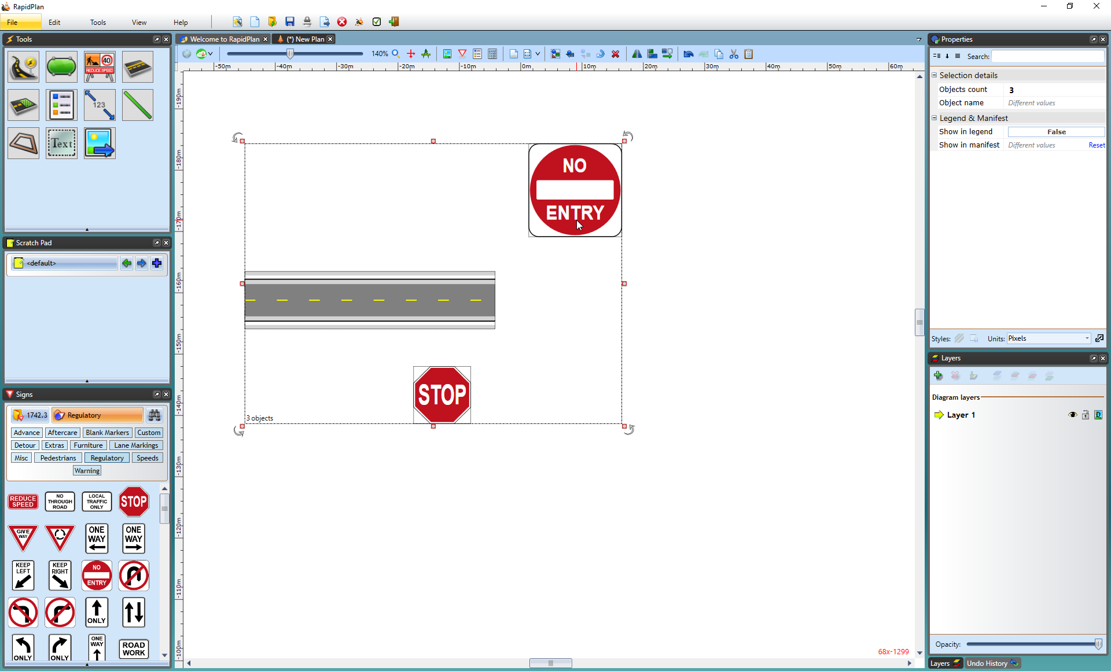Add new scratch pad with blue plus
This screenshot has height=671, width=1111.
(x=157, y=263)
